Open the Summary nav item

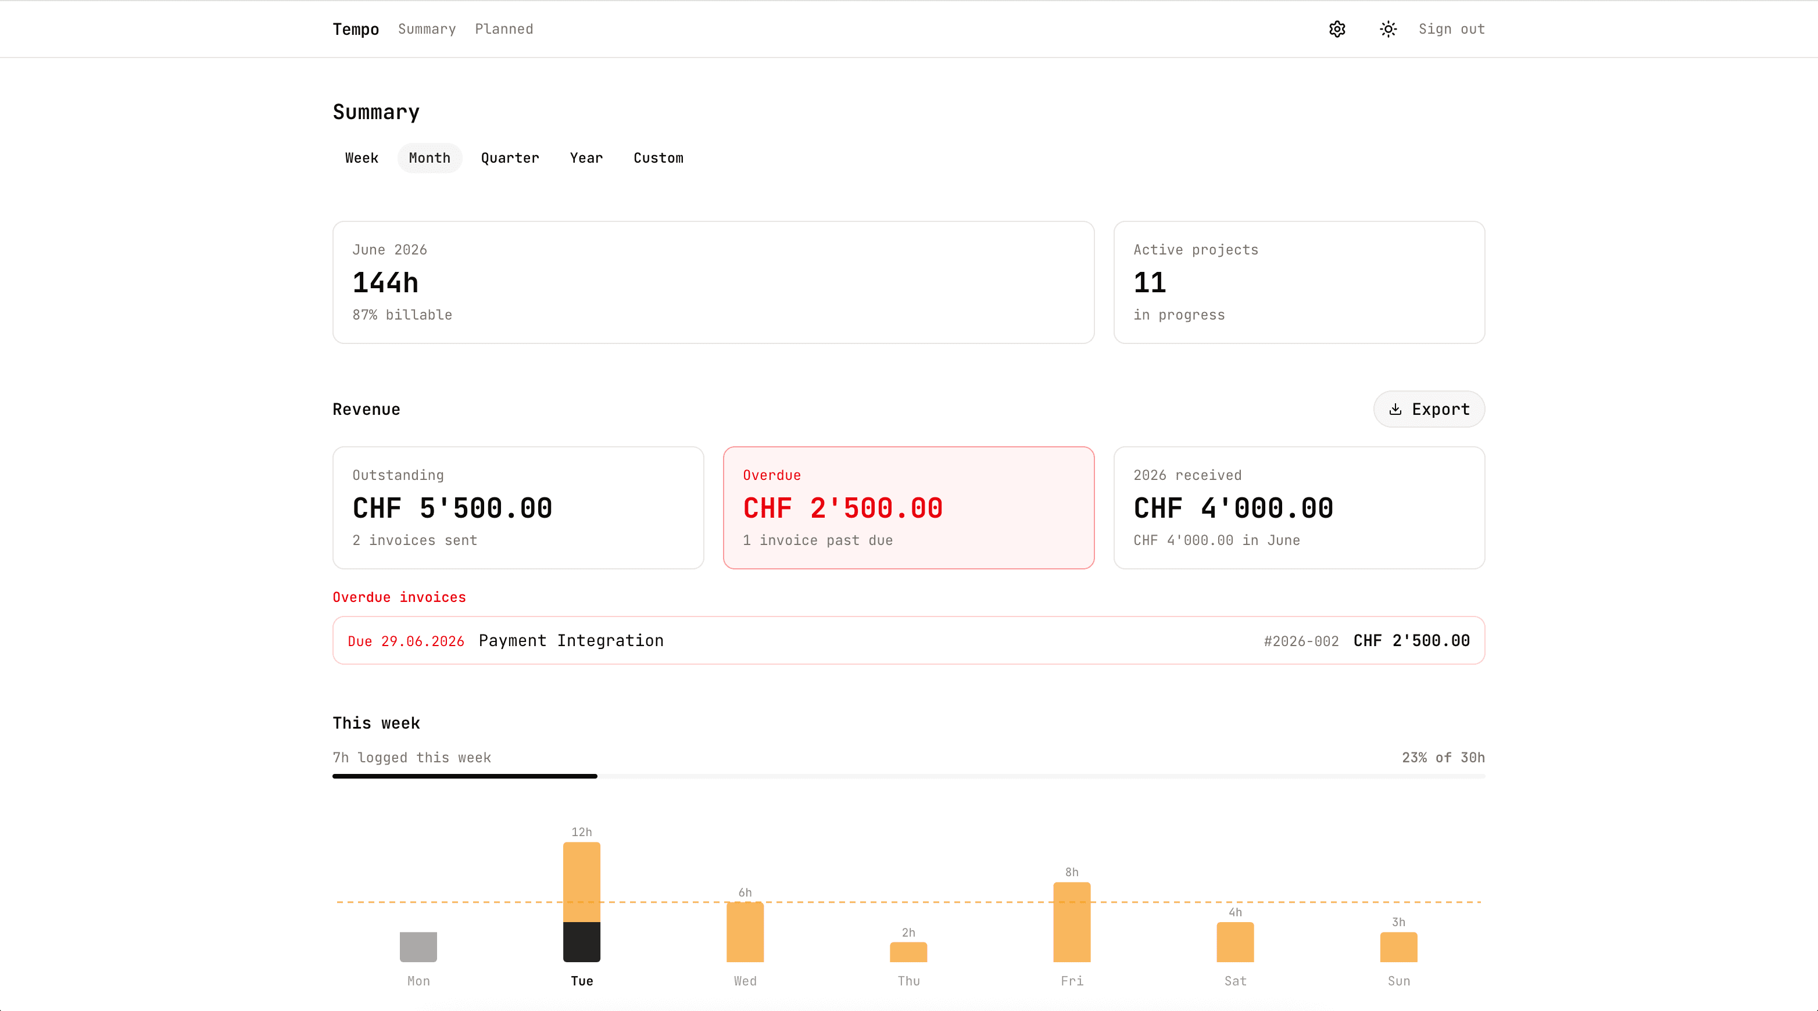[x=427, y=29]
